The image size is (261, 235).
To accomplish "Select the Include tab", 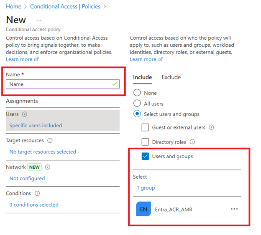I will tap(142, 77).
